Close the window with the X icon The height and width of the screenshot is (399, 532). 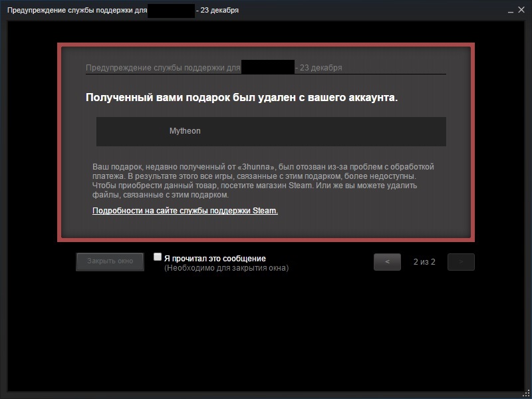point(521,10)
